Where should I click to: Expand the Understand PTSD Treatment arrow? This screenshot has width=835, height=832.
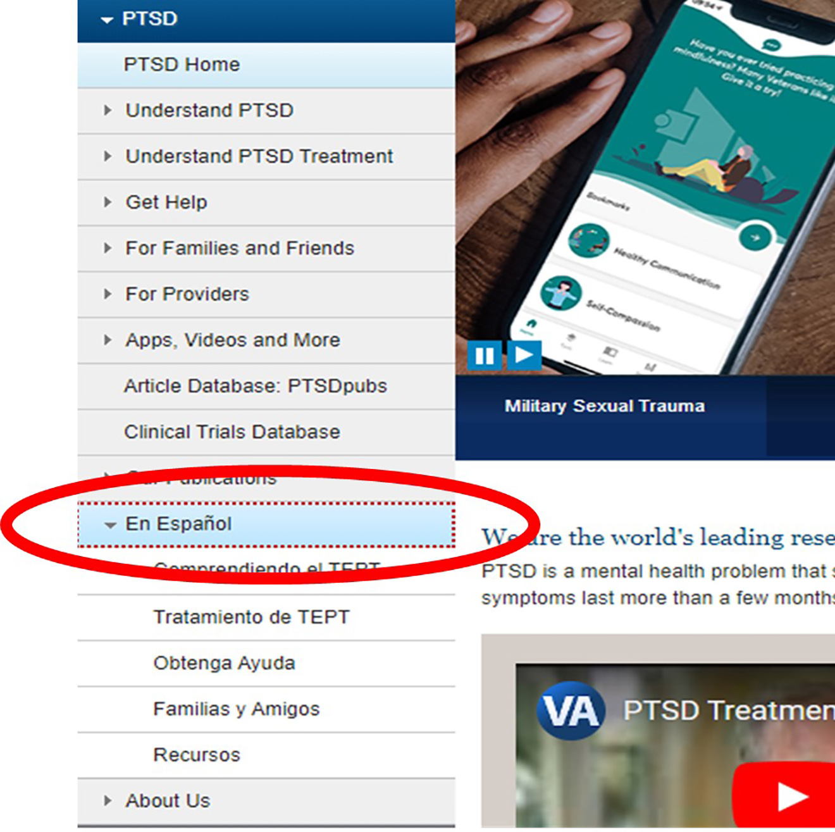(108, 156)
